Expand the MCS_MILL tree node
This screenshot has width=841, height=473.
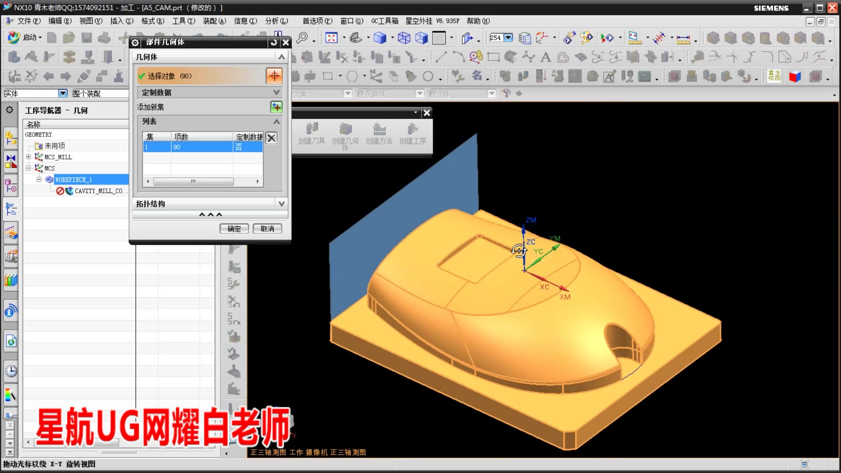click(x=28, y=157)
